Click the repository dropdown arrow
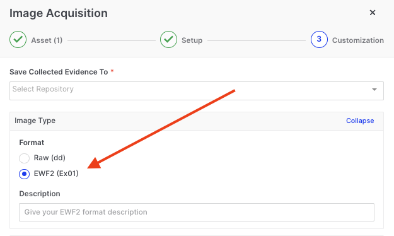The height and width of the screenshot is (236, 394). [x=374, y=90]
